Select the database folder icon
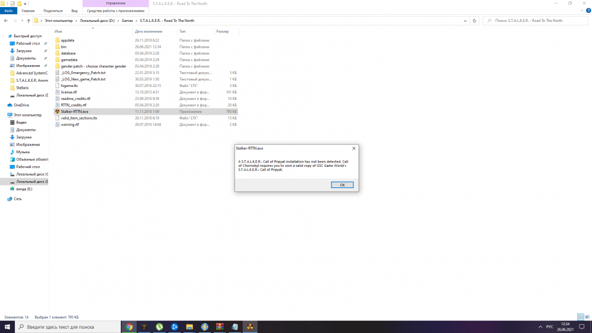 tap(57, 53)
